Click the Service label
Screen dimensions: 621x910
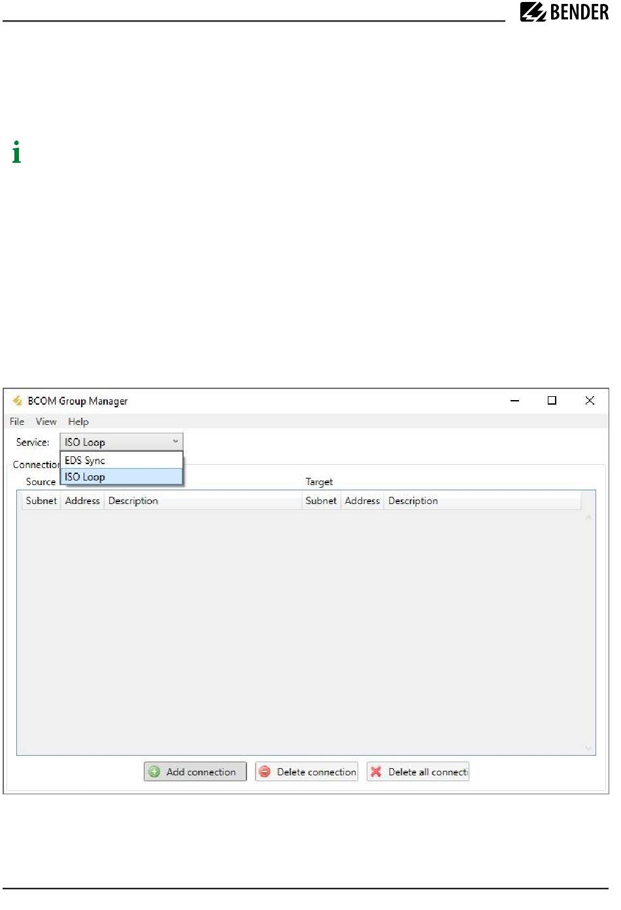pyautogui.click(x=33, y=442)
